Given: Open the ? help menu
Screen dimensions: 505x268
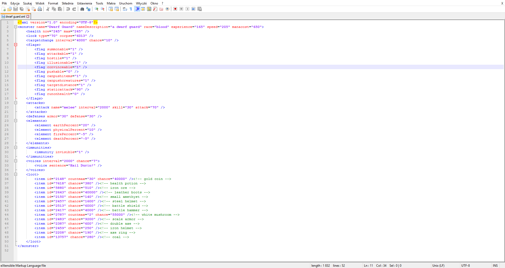Looking at the screenshot, I should [x=162, y=3].
